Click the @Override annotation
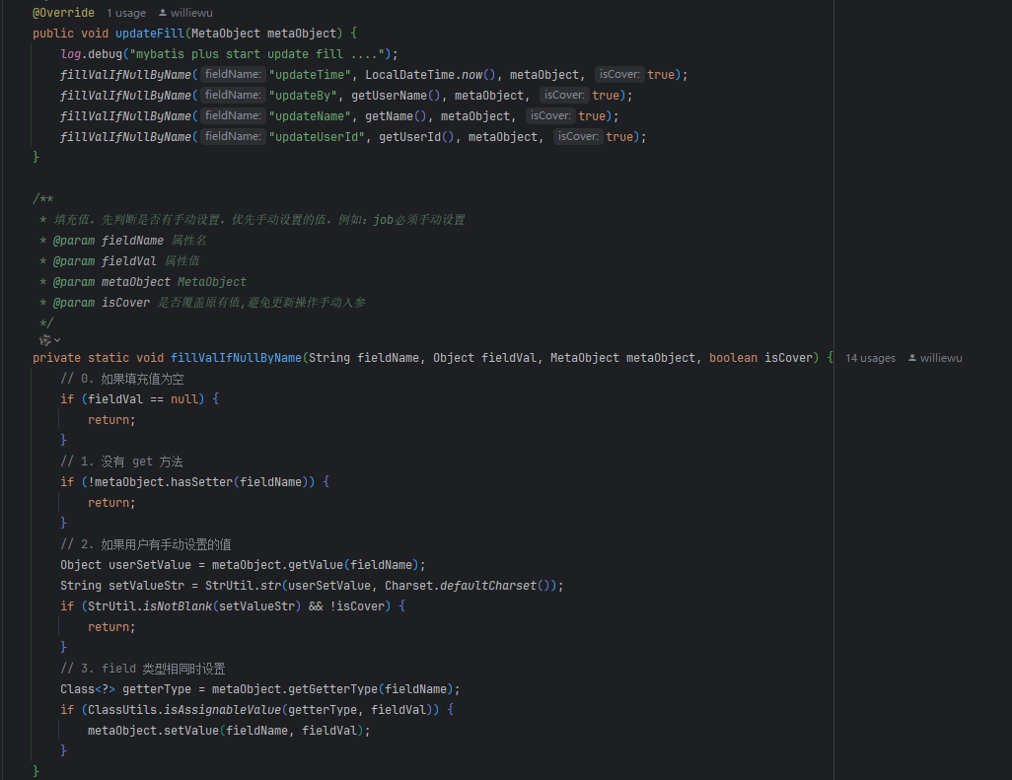The width and height of the screenshot is (1012, 780). tap(64, 13)
